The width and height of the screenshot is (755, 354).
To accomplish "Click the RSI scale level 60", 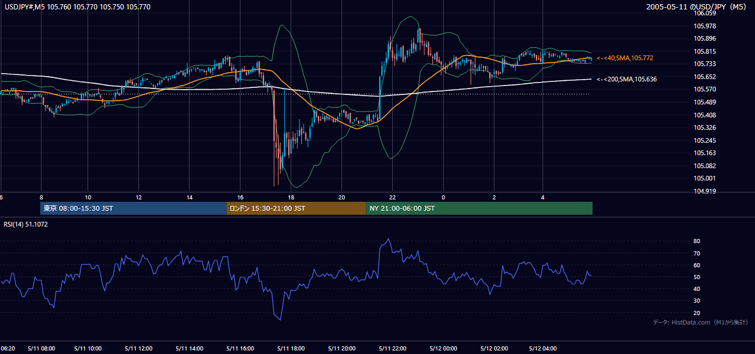I will click(697, 265).
